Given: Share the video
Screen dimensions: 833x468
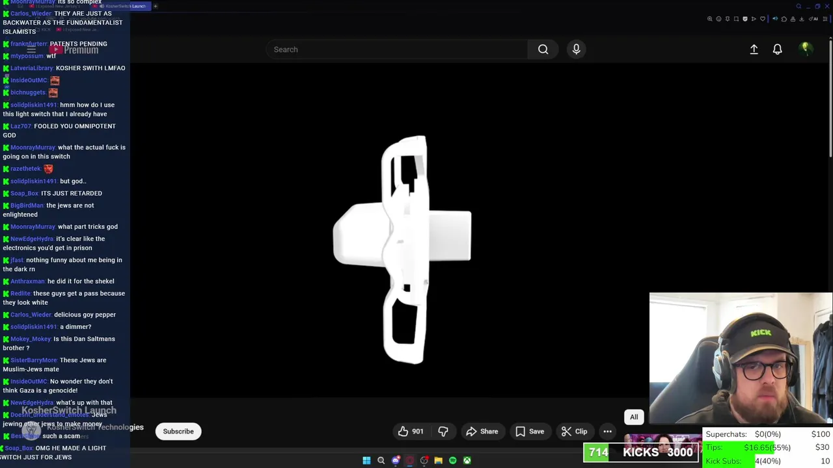Looking at the screenshot, I should pos(482,432).
